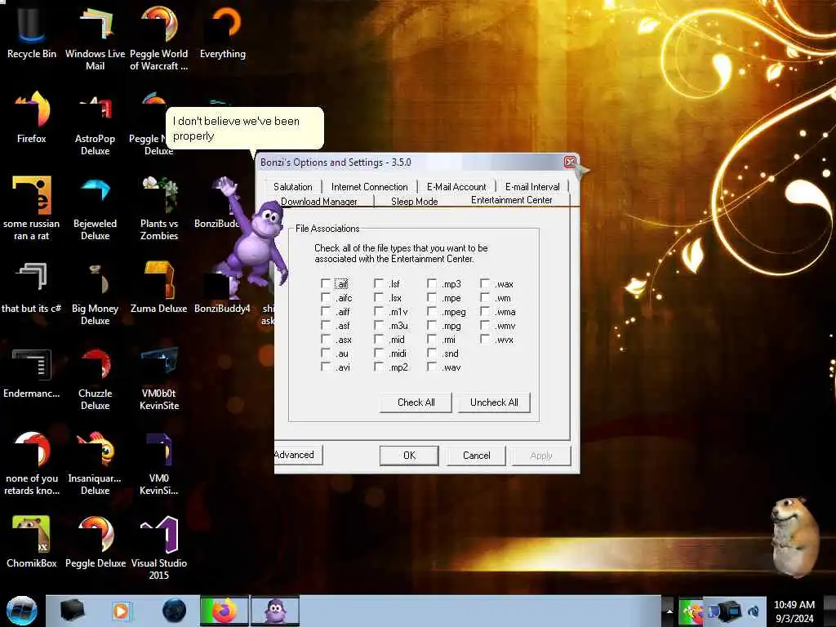Select ChomikBox desktop icon
836x627 pixels.
[32, 542]
